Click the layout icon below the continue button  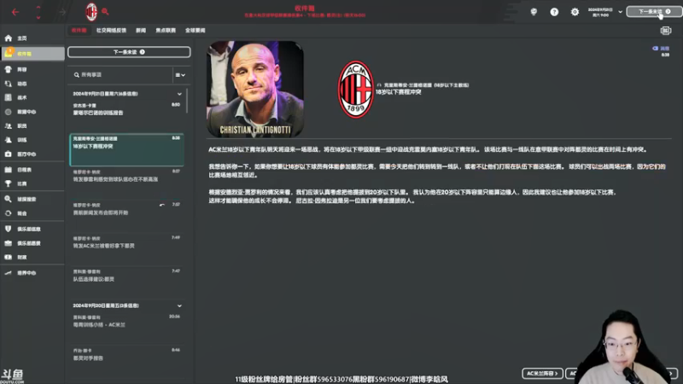tap(666, 31)
